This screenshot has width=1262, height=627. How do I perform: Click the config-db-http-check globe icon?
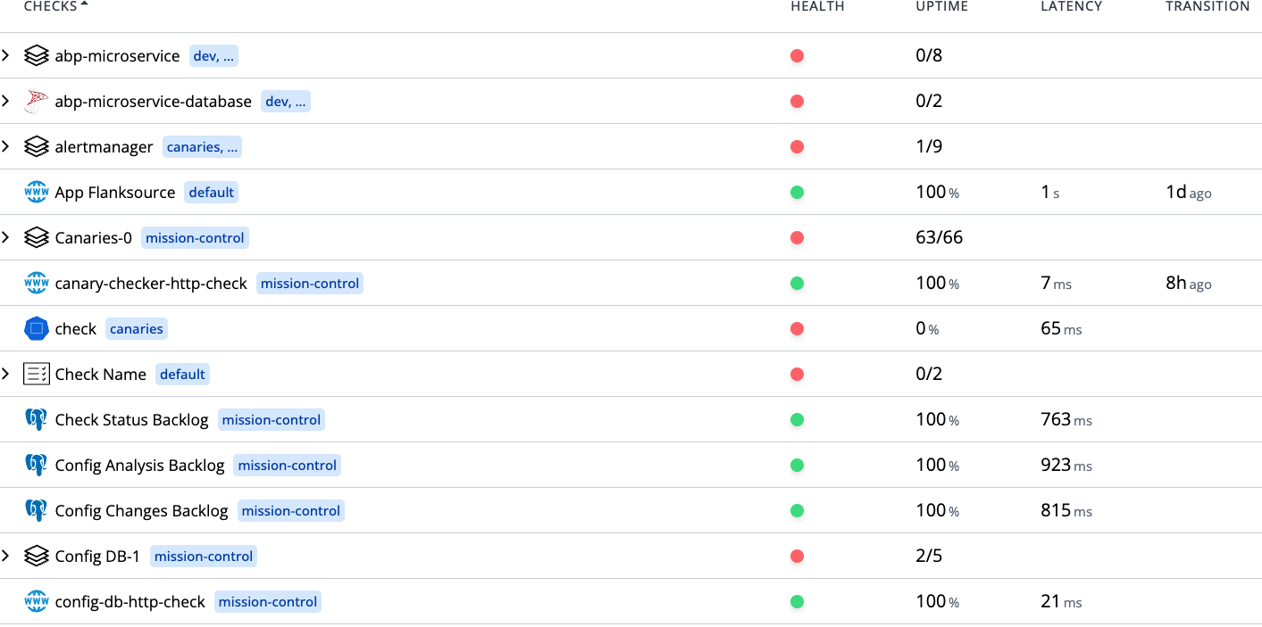(x=36, y=602)
